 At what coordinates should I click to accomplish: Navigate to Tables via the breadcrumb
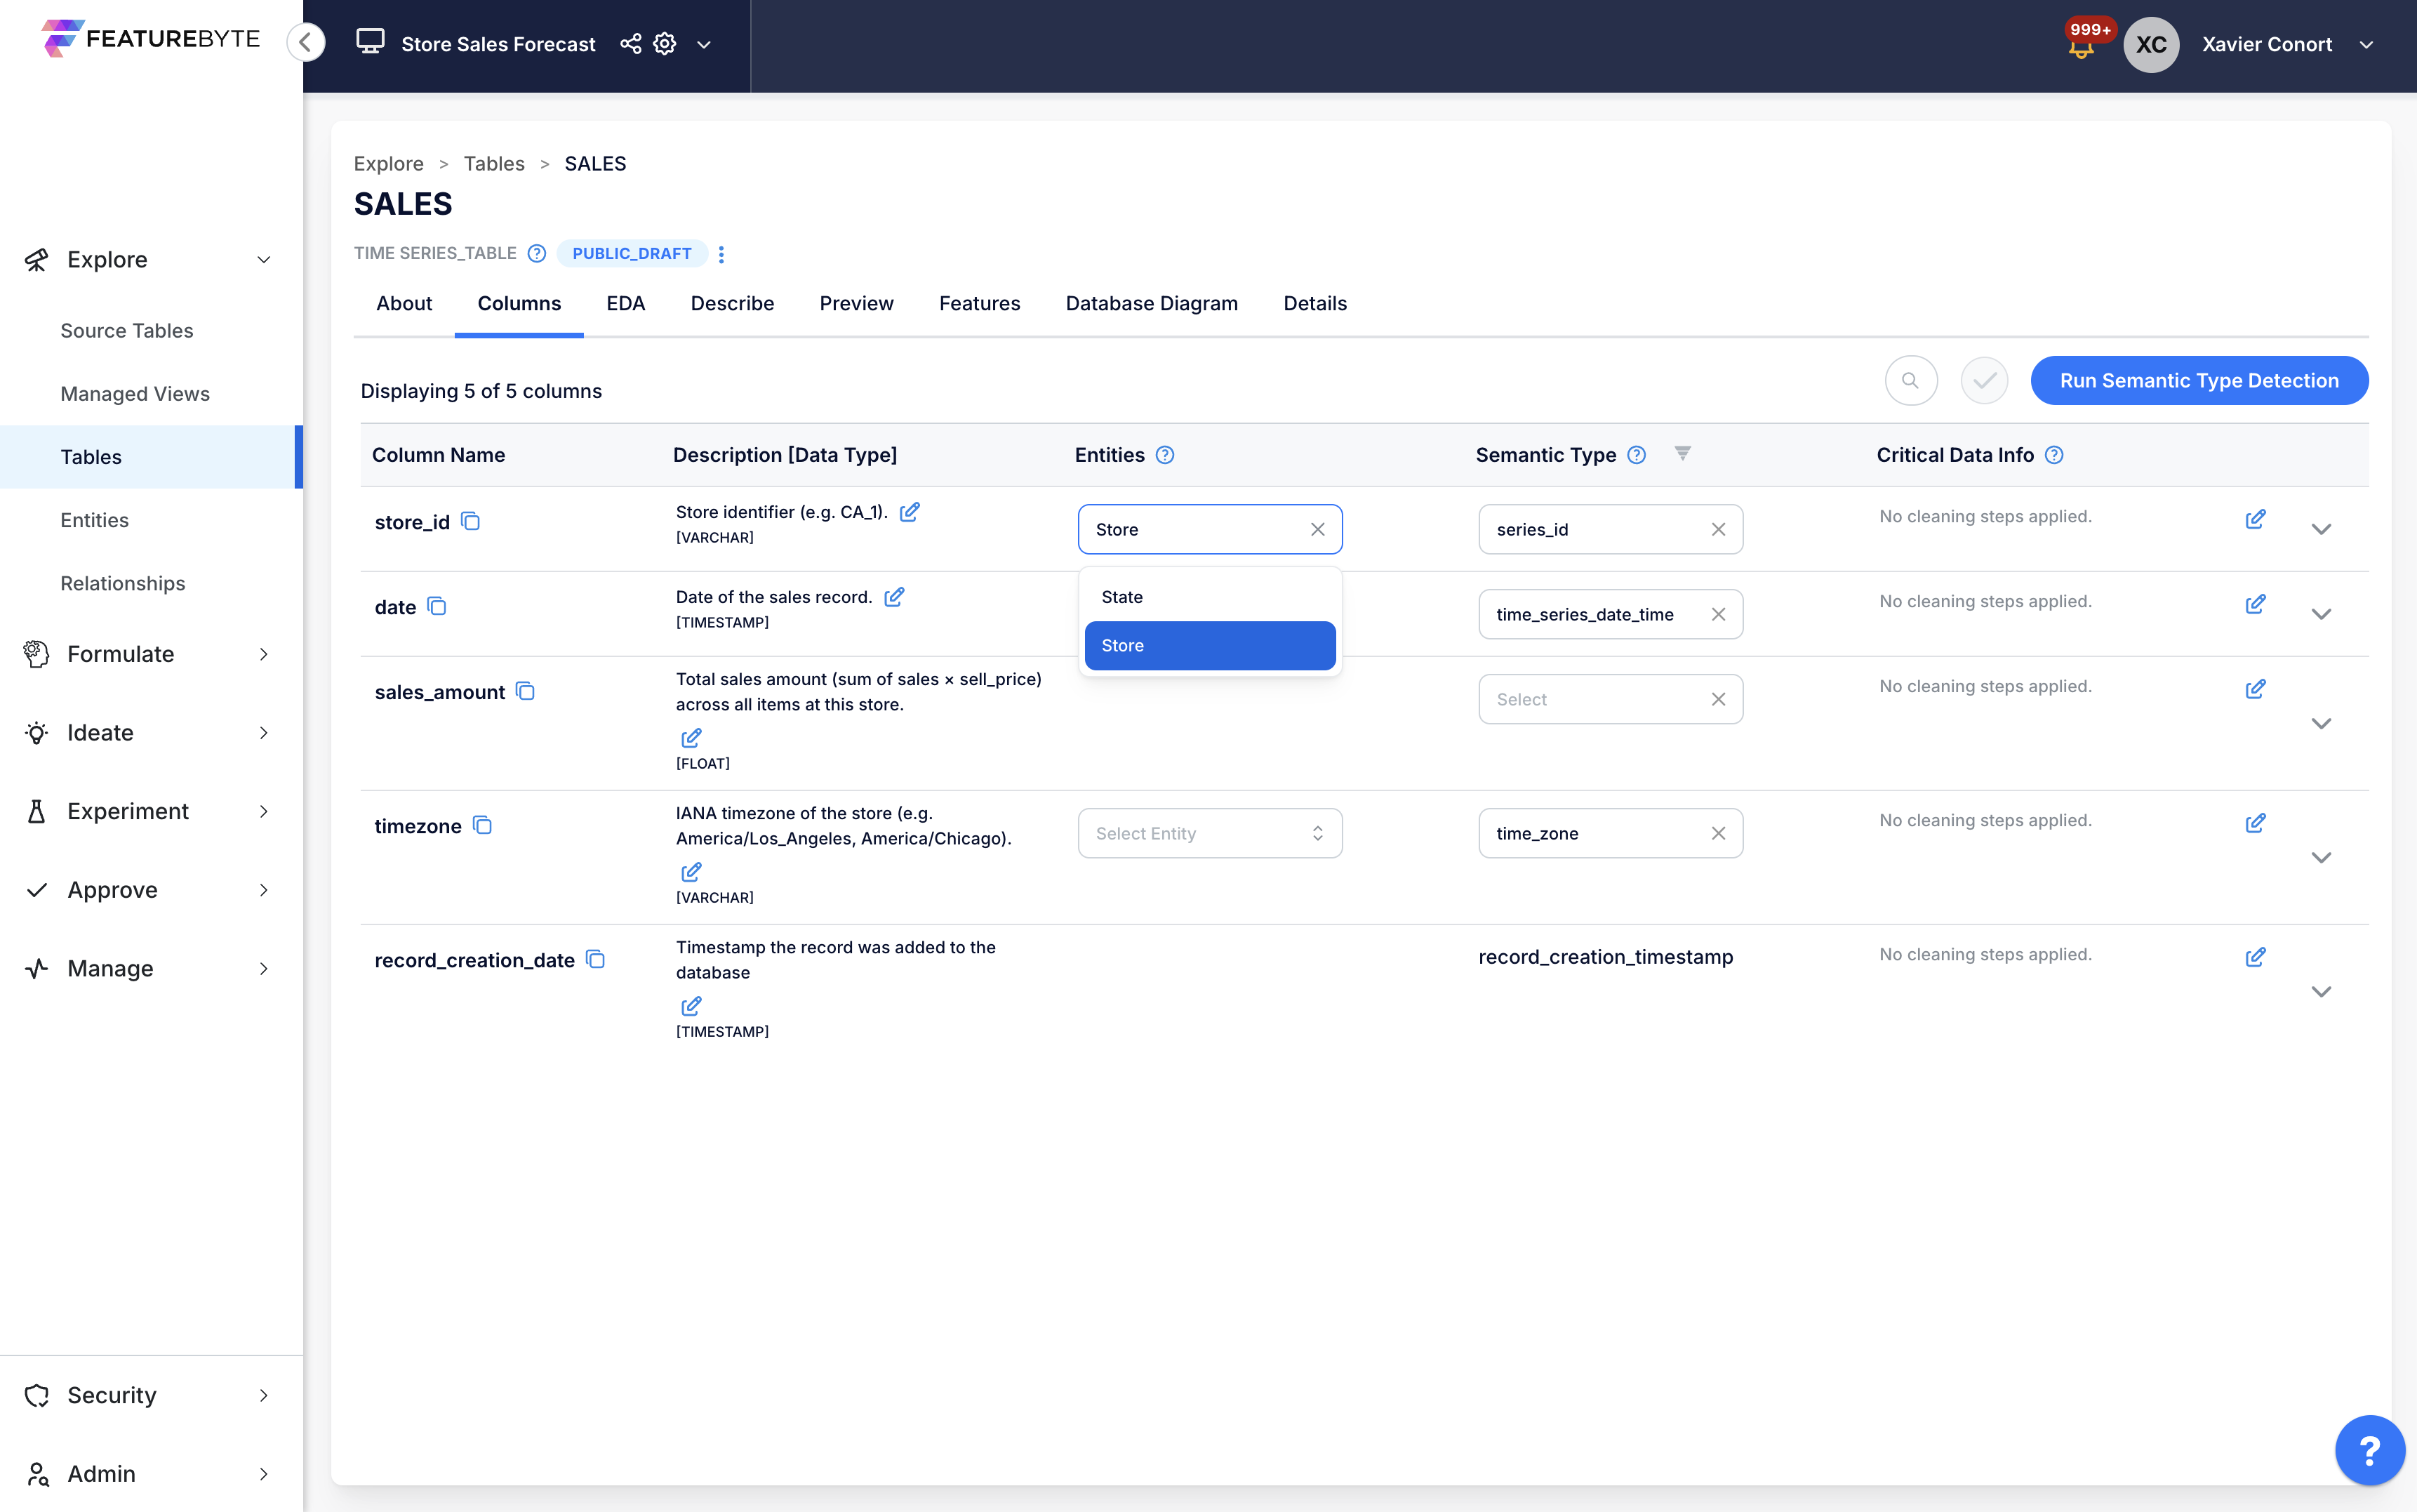click(x=494, y=163)
